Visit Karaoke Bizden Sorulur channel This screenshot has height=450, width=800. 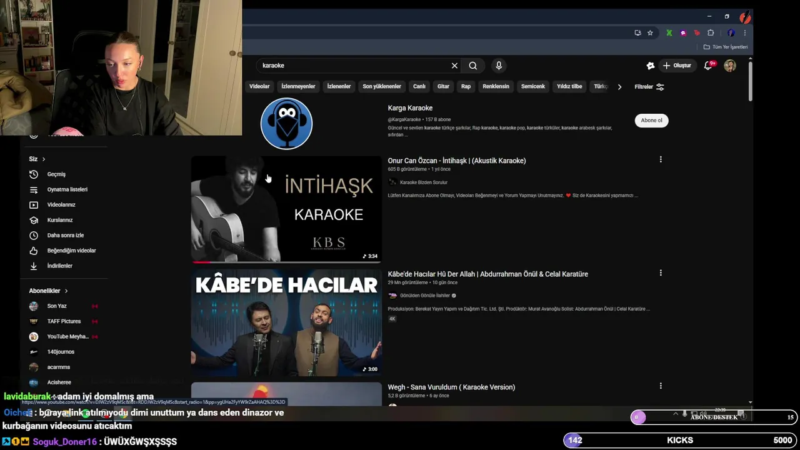tap(423, 182)
